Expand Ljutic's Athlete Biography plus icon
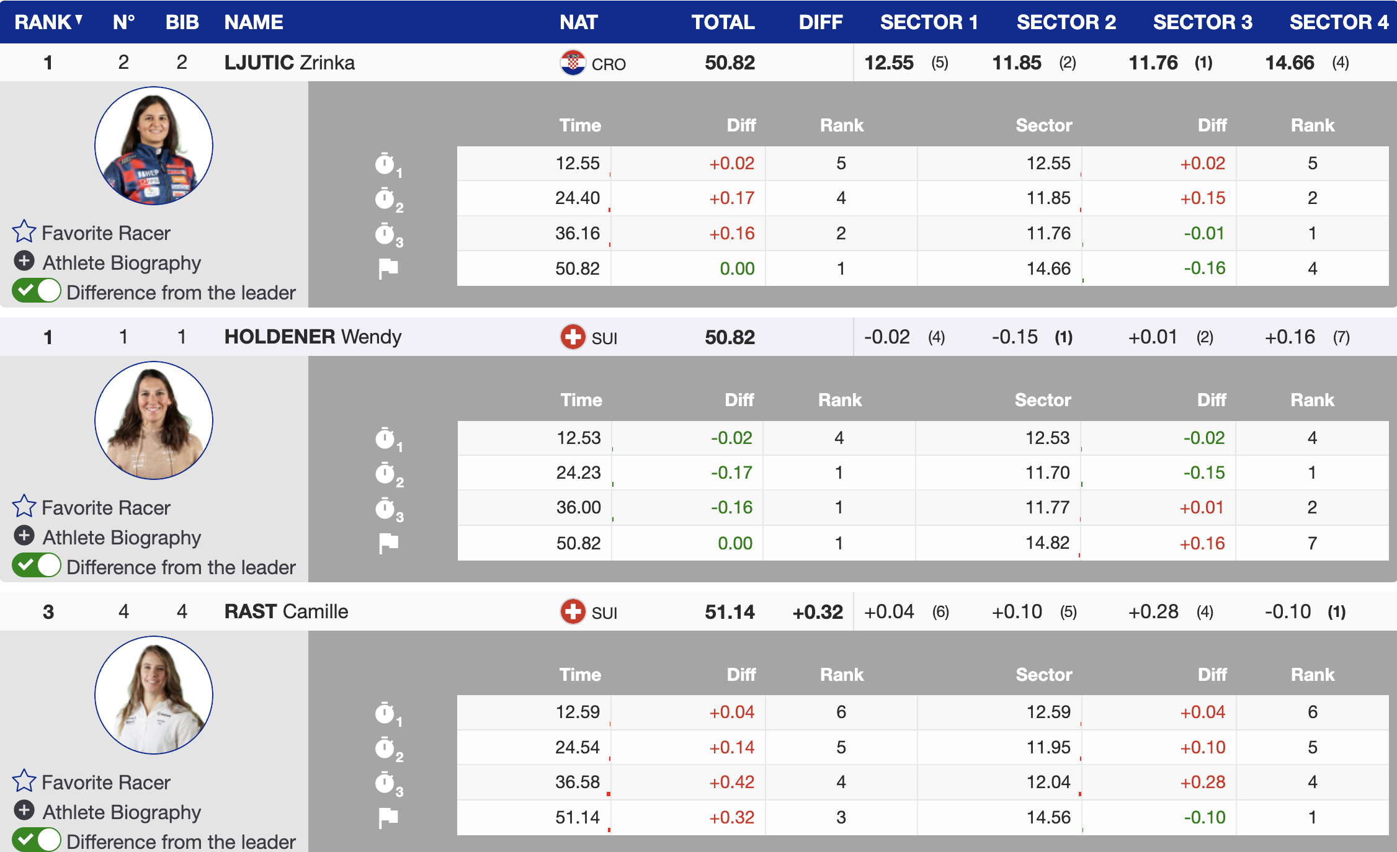The width and height of the screenshot is (1397, 852). click(x=24, y=261)
